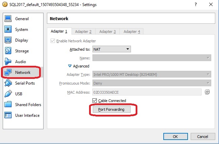Select the Shared Folders icon

(8, 105)
